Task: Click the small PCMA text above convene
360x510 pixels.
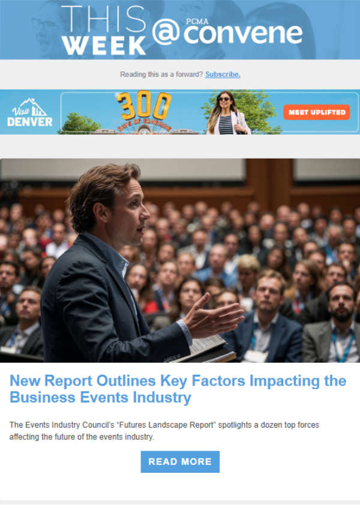Action: point(197,22)
